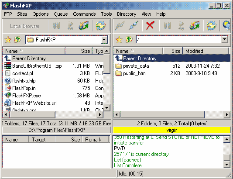The width and height of the screenshot is (233, 179).
Task: Select FlashFXP.exe file
Action: click(x=53, y=96)
